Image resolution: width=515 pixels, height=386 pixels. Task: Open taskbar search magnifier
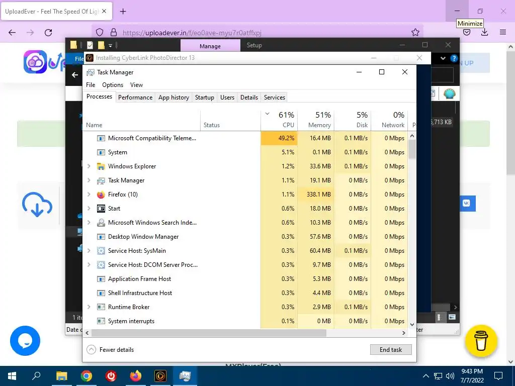coord(36,376)
